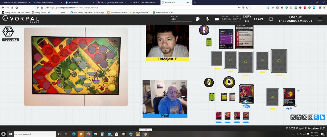Roll all dice using the dice icon
Screen dimensions: 327x137
tap(8, 32)
